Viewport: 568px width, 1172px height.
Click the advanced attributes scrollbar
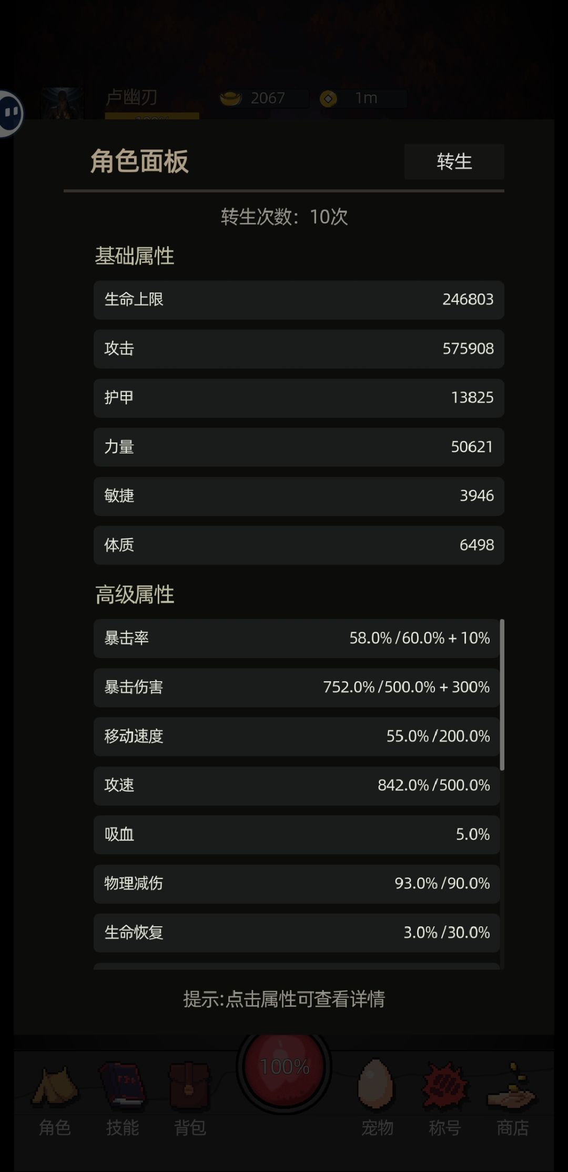pos(502,694)
